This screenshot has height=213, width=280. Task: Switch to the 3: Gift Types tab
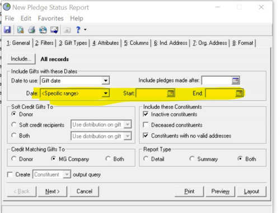[73, 43]
